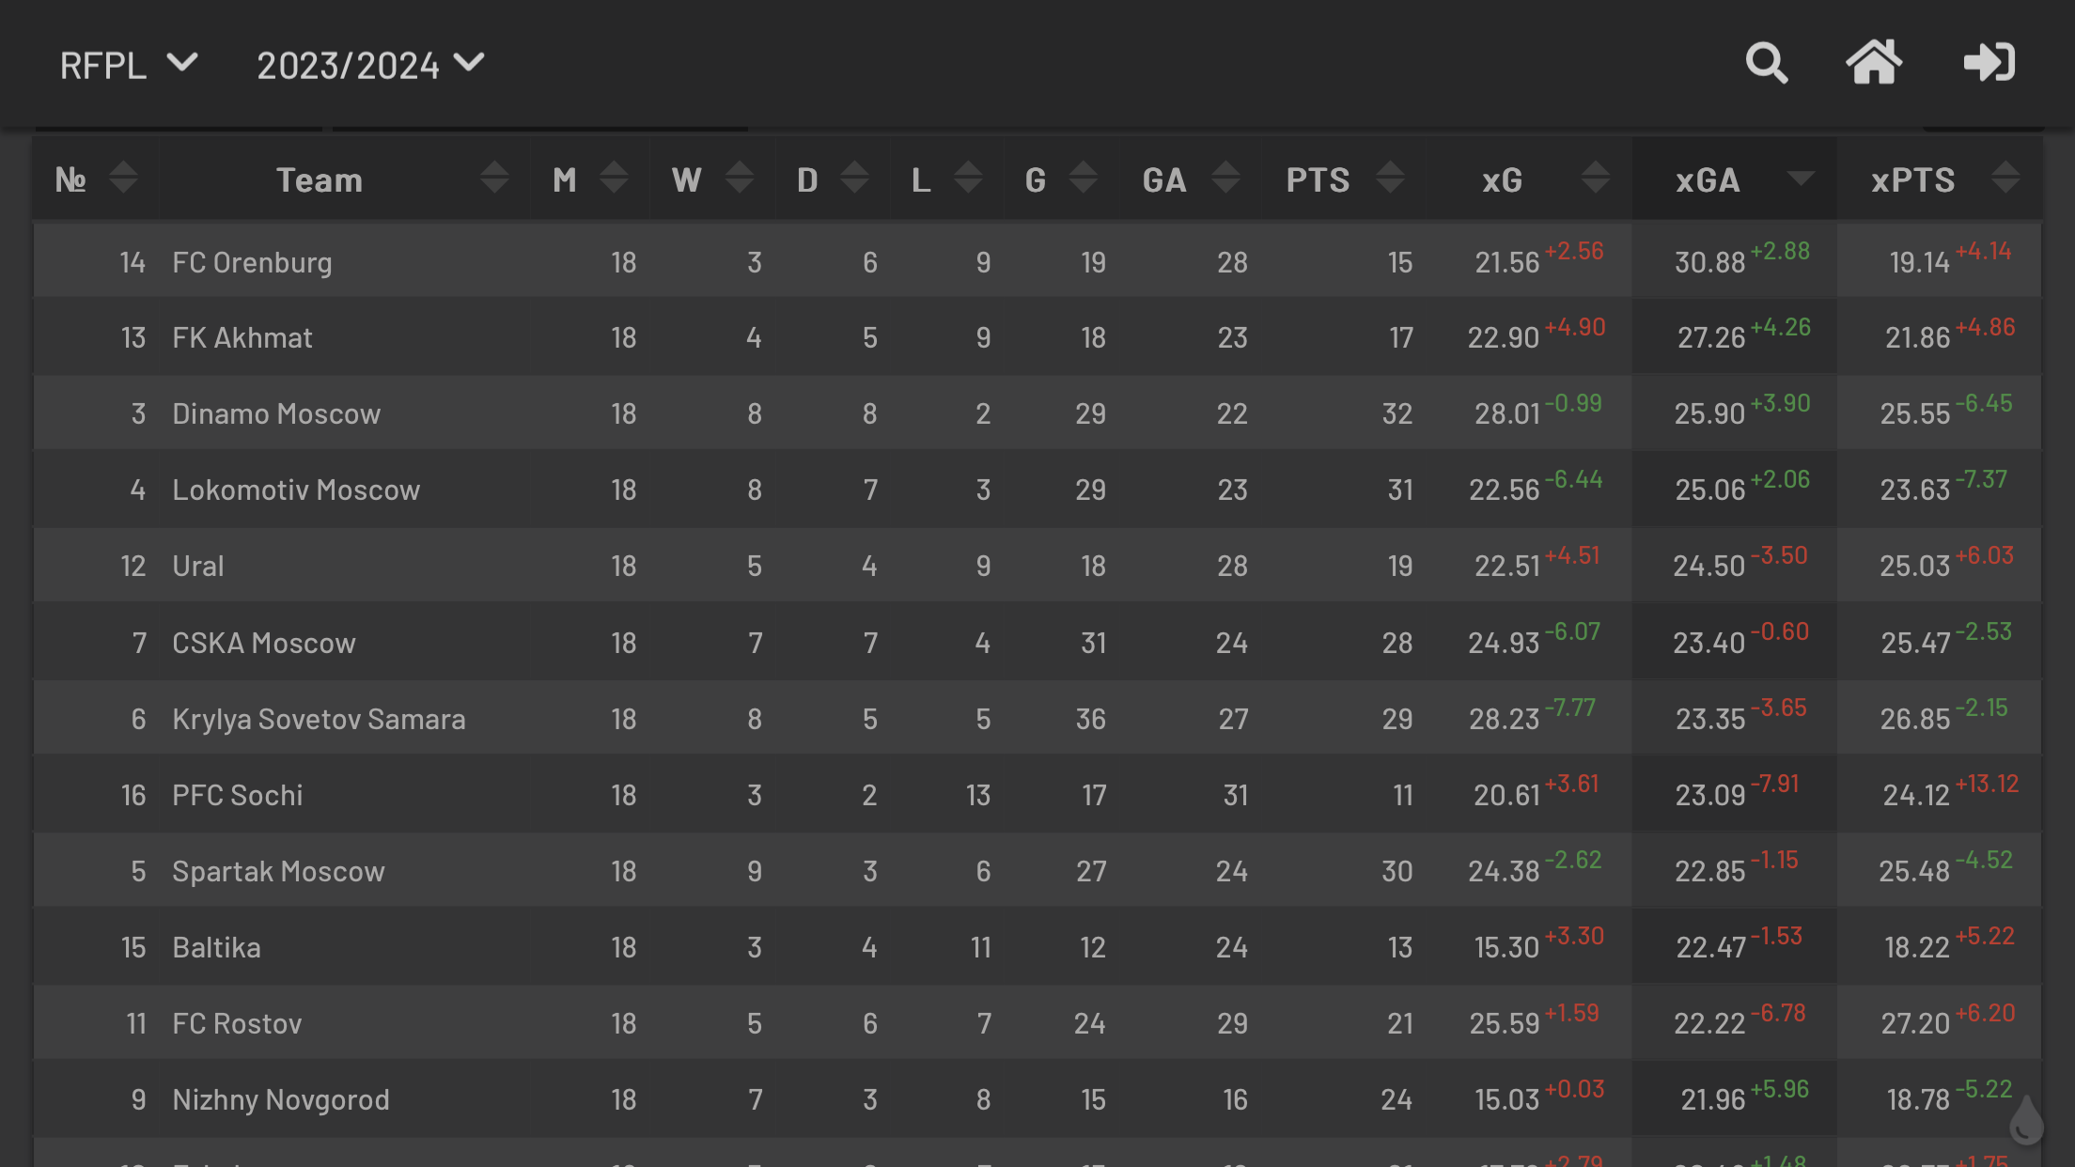Sort by goals against (GA) header
Viewport: 2075px width, 1167px height.
tap(1164, 179)
